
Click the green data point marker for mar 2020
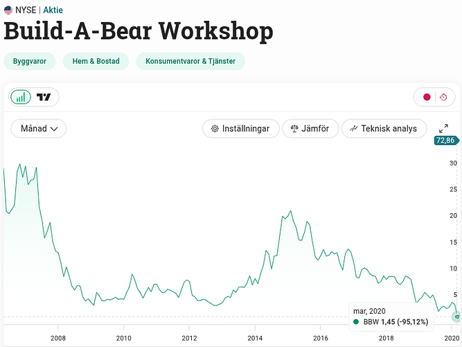point(456,316)
